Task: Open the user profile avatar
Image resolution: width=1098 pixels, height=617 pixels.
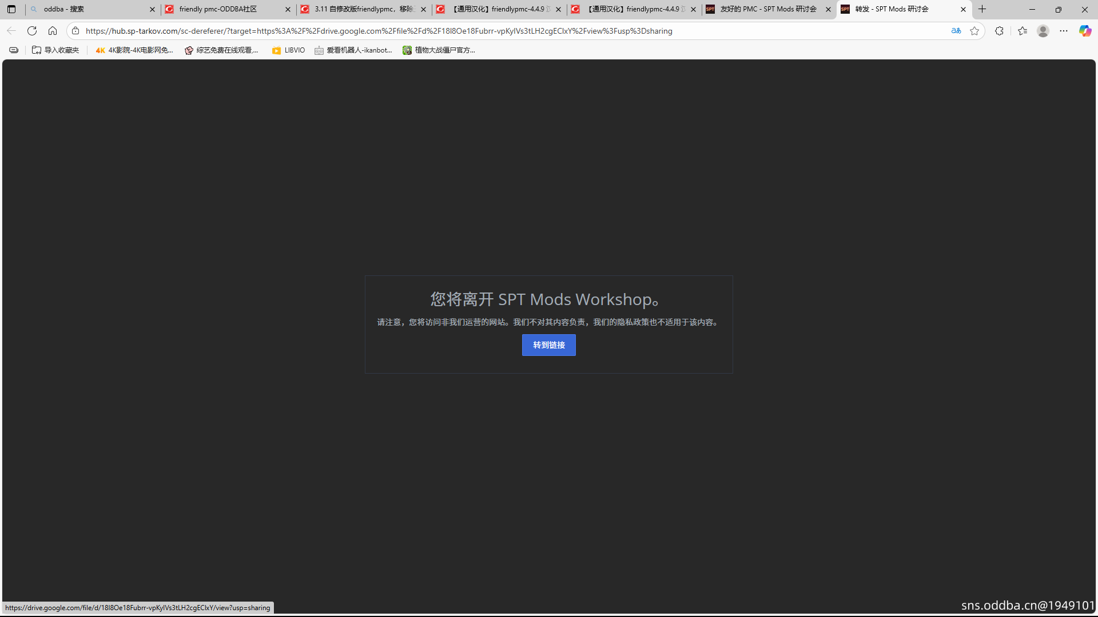Action: coord(1043,31)
